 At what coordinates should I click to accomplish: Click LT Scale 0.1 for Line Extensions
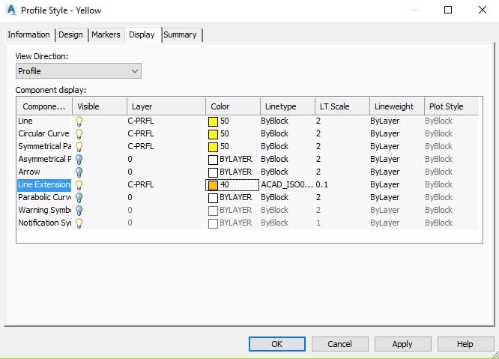click(322, 184)
